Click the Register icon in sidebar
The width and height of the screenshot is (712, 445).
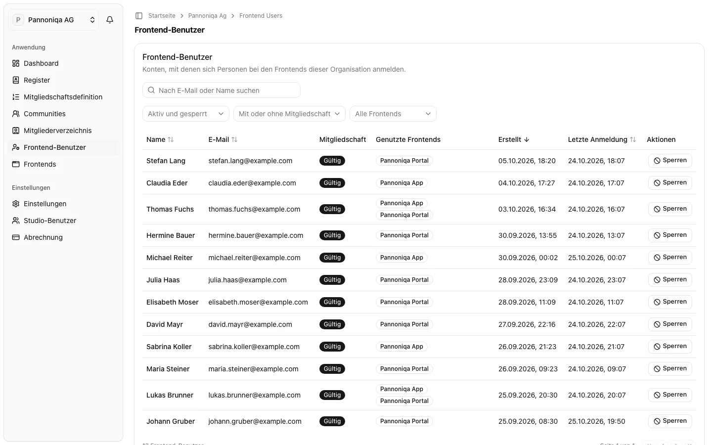point(16,80)
